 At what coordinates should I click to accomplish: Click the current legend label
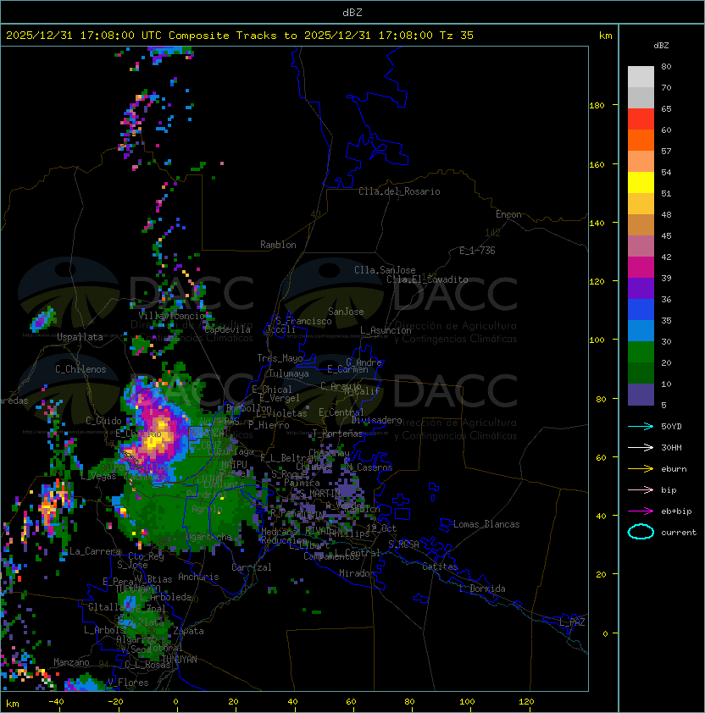click(x=679, y=533)
